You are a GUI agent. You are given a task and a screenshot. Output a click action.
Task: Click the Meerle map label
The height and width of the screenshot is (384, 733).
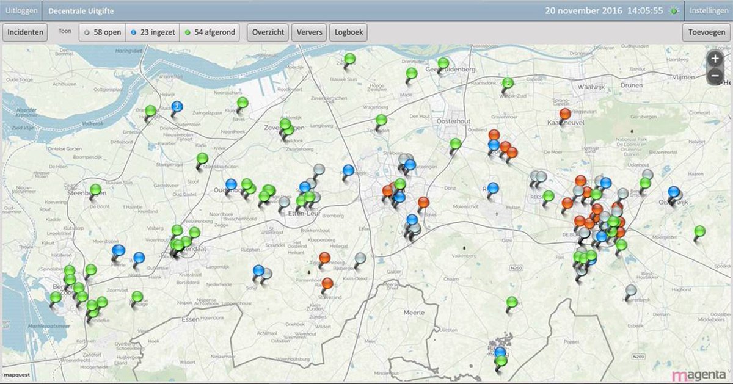(x=414, y=313)
